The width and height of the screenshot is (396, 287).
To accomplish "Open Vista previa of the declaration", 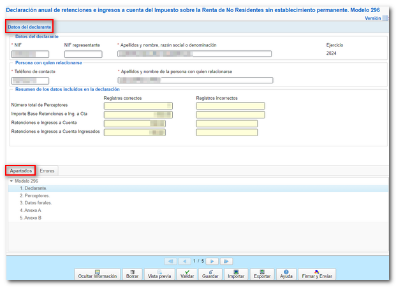I will (159, 274).
